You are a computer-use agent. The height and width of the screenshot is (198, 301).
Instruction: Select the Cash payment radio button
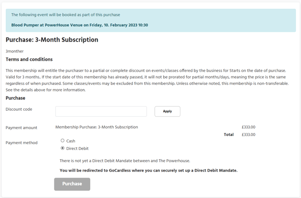(63, 141)
